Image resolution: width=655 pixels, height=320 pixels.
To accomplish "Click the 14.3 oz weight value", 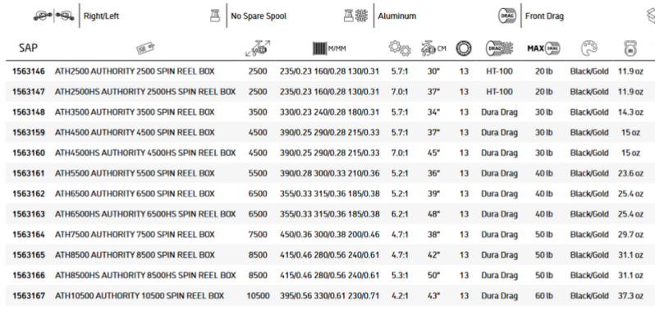I will click(630, 112).
